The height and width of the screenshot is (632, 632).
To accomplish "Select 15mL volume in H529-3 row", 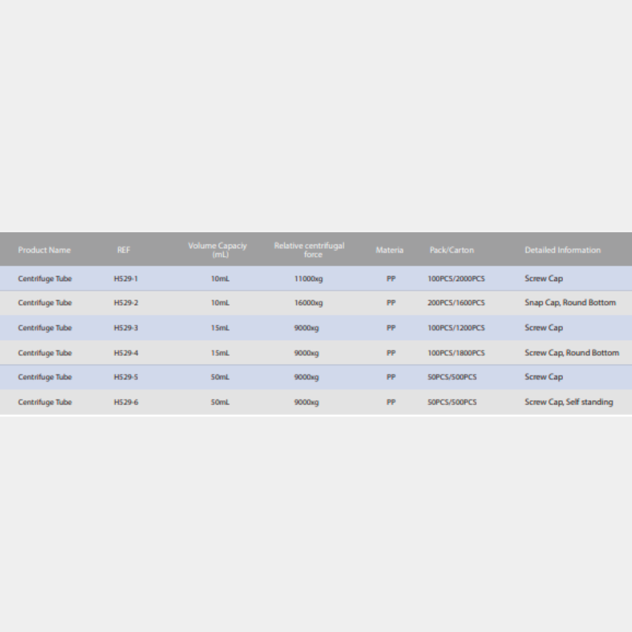I will tap(220, 327).
